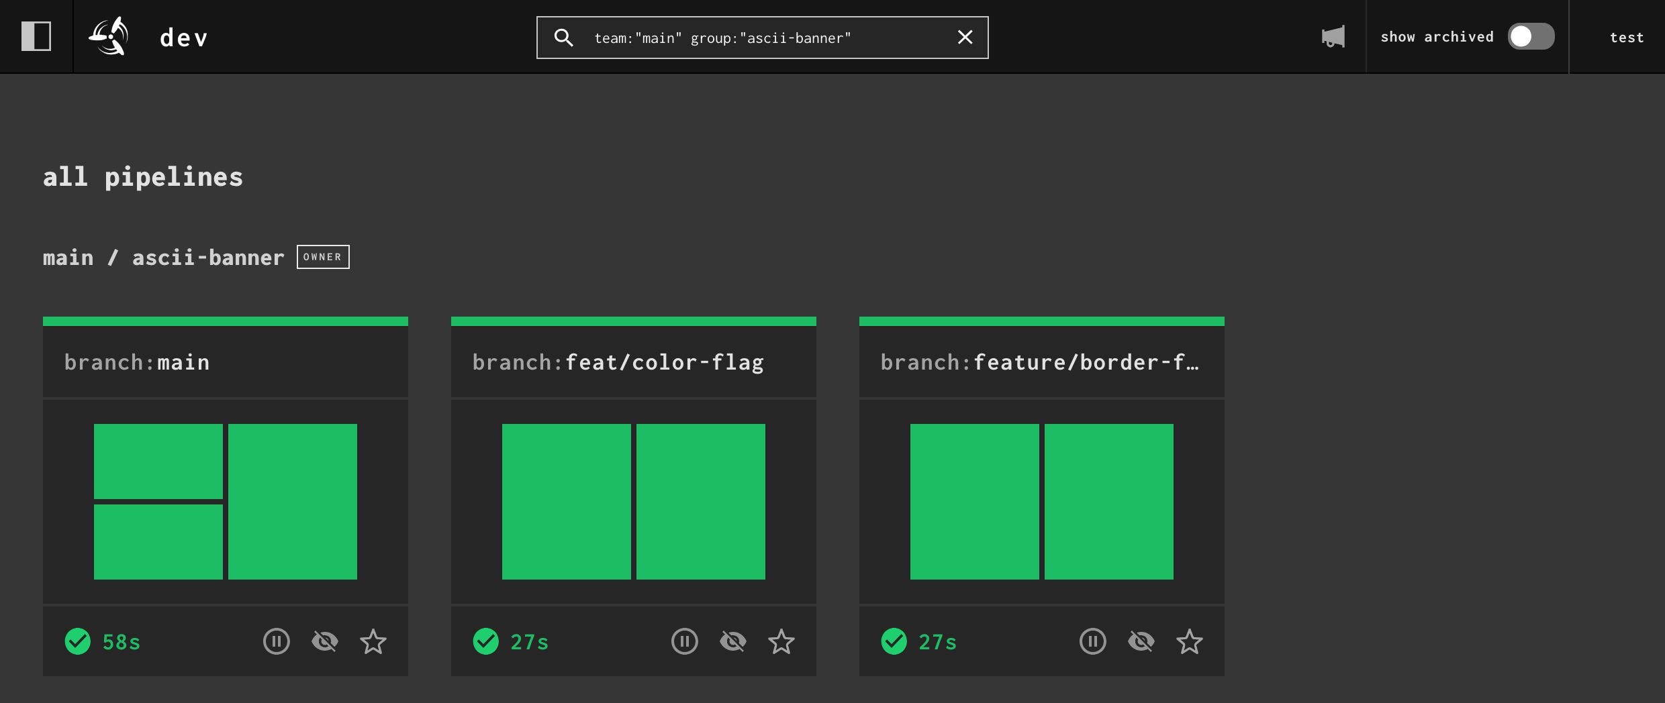Hide the branch:main pipeline visibility
1665x703 pixels.
pyautogui.click(x=325, y=641)
